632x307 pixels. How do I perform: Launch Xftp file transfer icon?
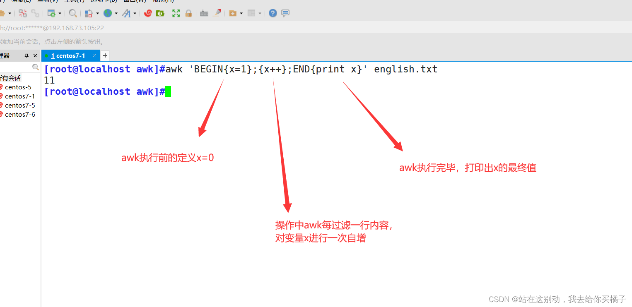[x=159, y=13]
